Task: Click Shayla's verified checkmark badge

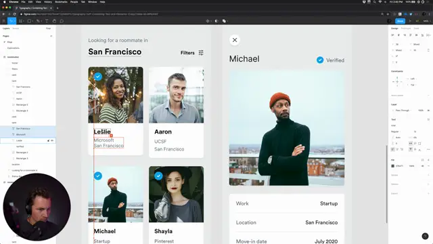Action: coord(158,176)
